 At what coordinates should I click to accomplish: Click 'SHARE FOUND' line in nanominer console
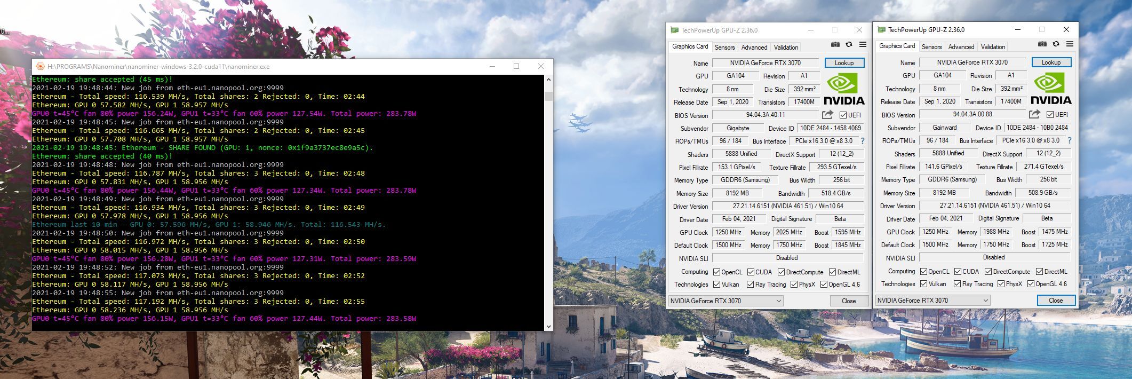(203, 148)
